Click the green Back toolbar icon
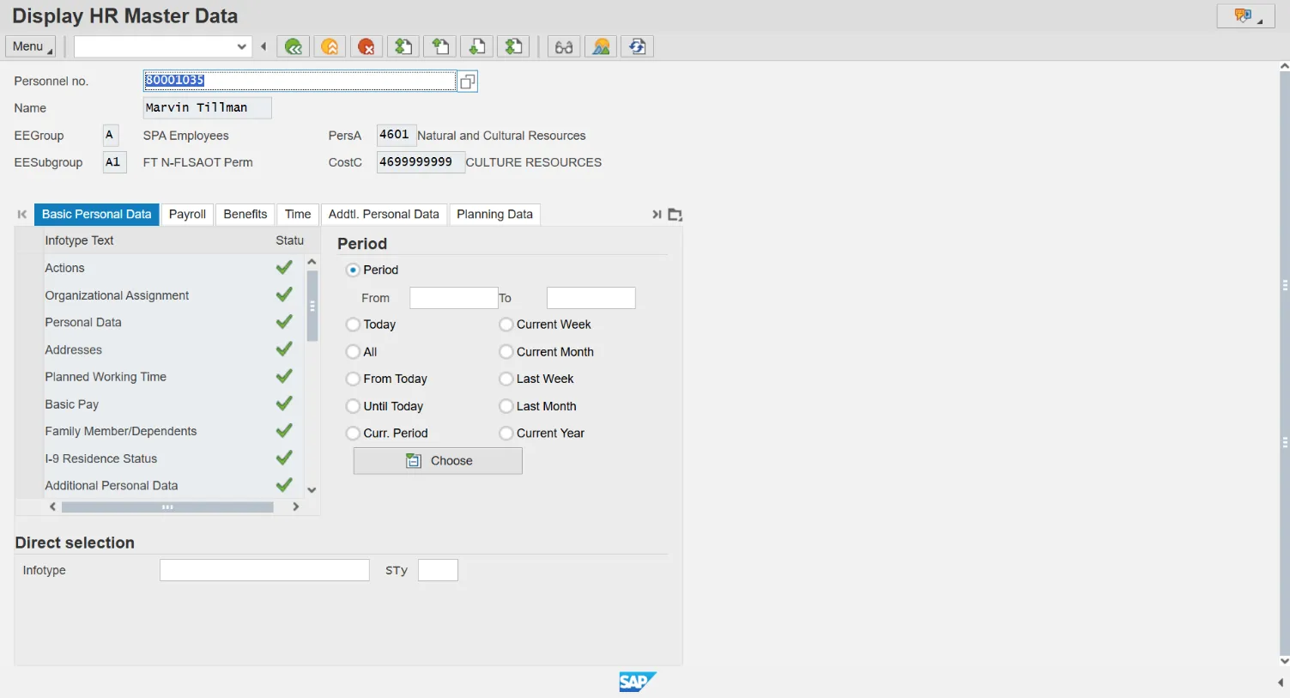Image resolution: width=1290 pixels, height=698 pixels. (x=294, y=47)
